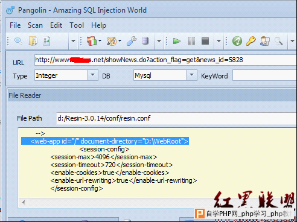Open the Edit menu

[56, 25]
